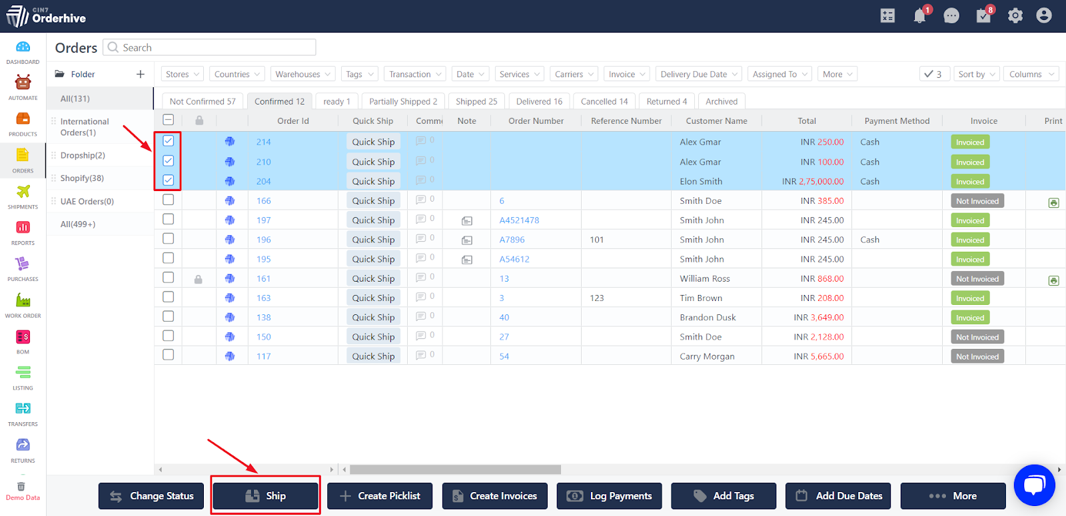Click the Demo Data trash icon
This screenshot has width=1066, height=516.
[21, 486]
